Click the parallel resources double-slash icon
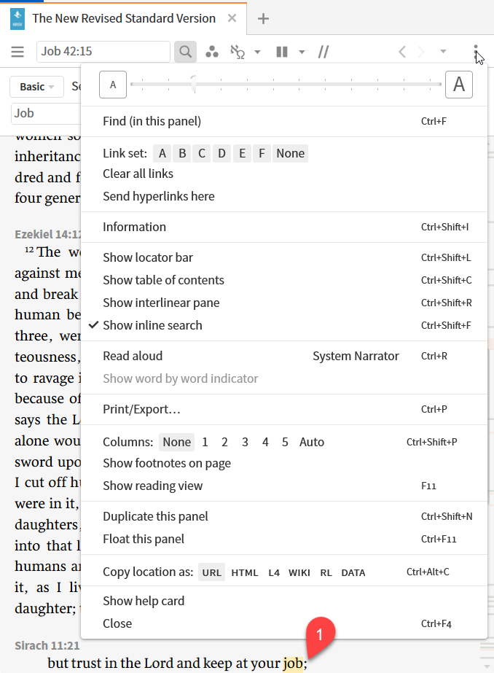 click(x=324, y=52)
